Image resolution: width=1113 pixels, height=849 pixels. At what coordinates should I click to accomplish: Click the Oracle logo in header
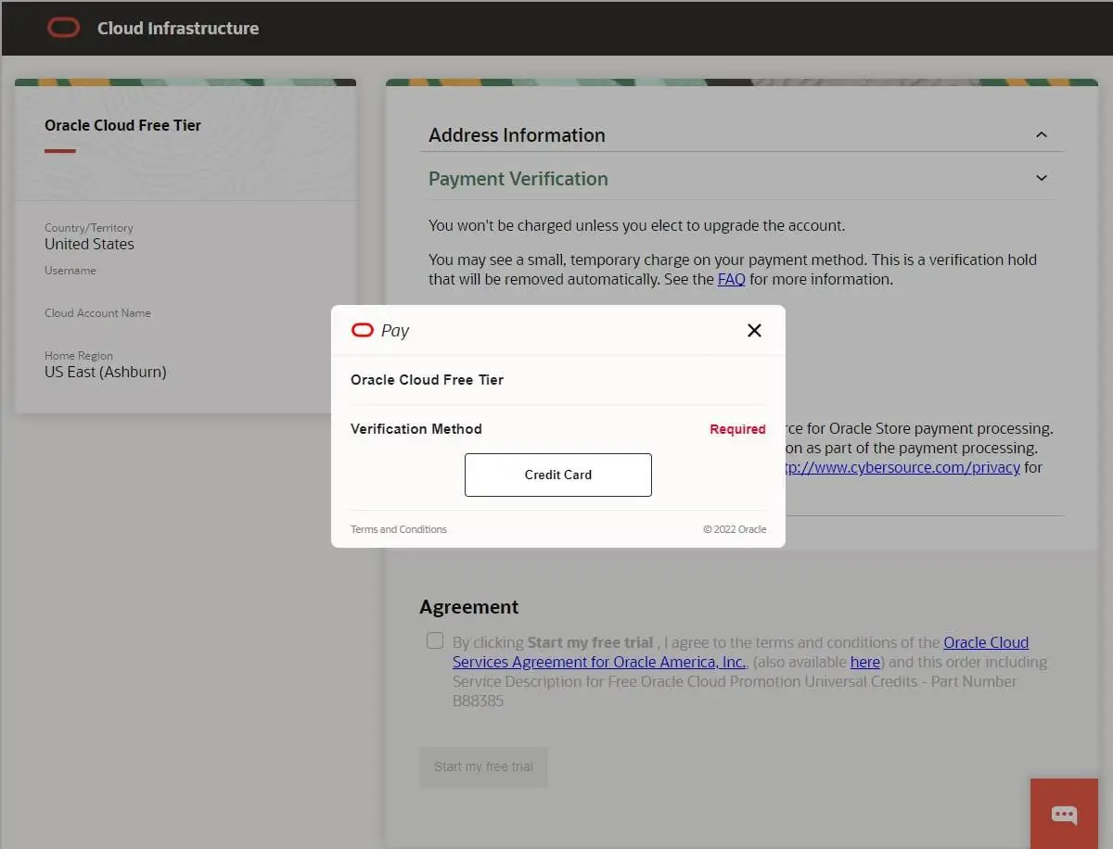pos(64,28)
